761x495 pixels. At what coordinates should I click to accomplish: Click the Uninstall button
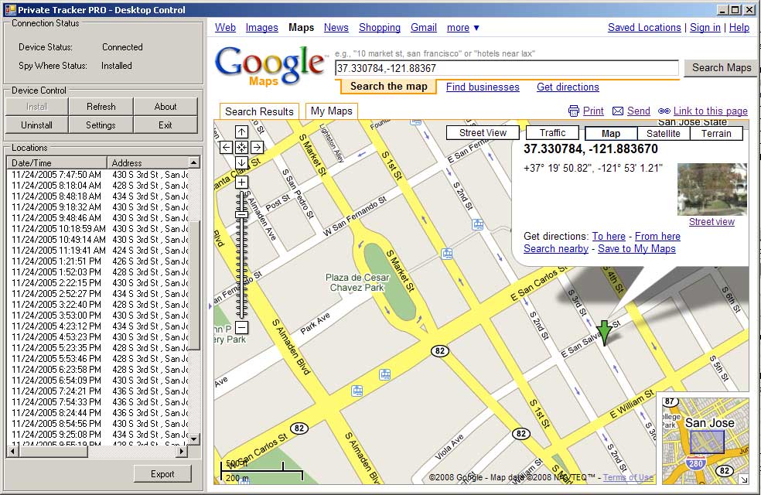coord(37,125)
